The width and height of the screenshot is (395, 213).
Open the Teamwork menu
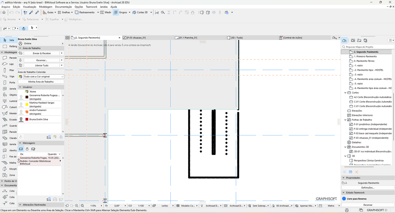click(x=91, y=7)
